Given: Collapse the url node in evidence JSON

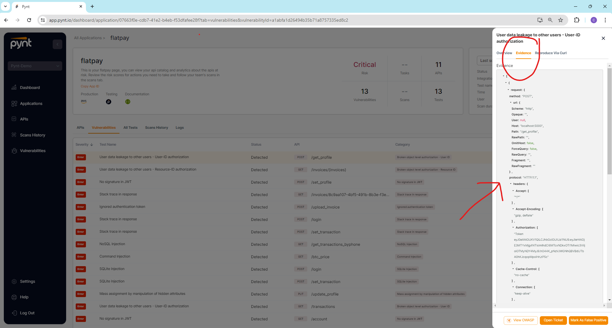Looking at the screenshot, I should (510, 102).
